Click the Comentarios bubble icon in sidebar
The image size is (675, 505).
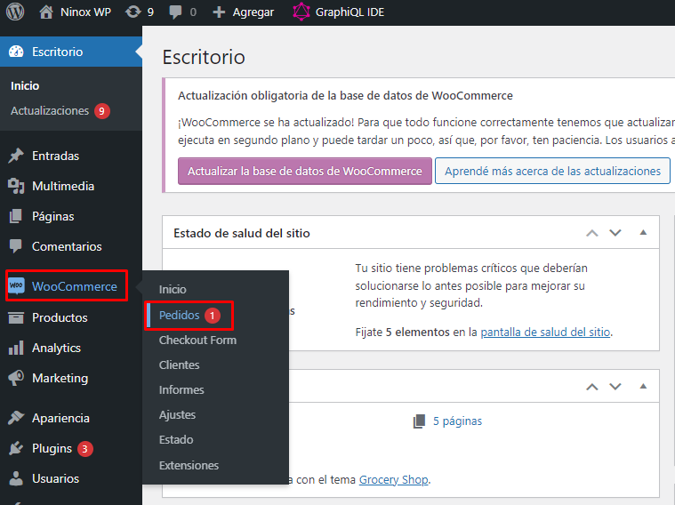click(x=16, y=246)
